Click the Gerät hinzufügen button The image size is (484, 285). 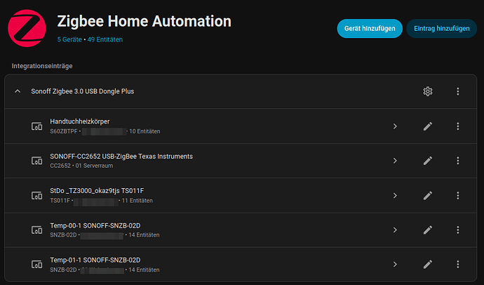370,29
